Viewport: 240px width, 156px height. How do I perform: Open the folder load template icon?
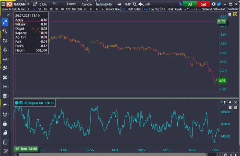point(119,4)
